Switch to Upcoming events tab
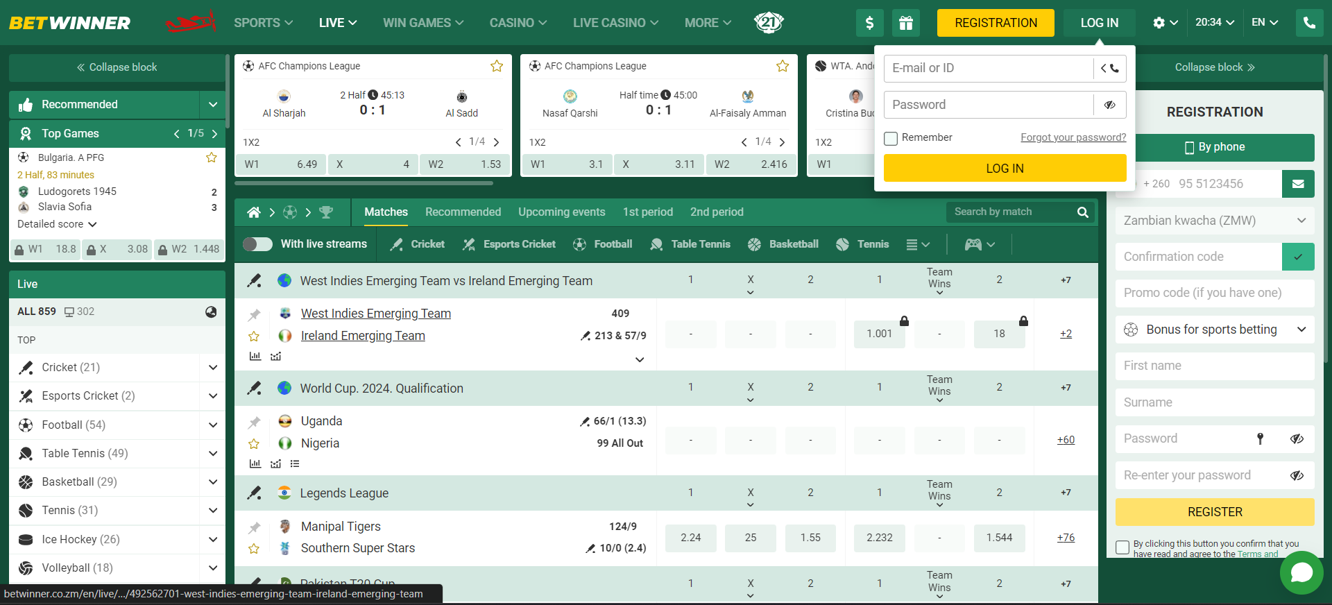Image resolution: width=1332 pixels, height=605 pixels. click(x=562, y=212)
